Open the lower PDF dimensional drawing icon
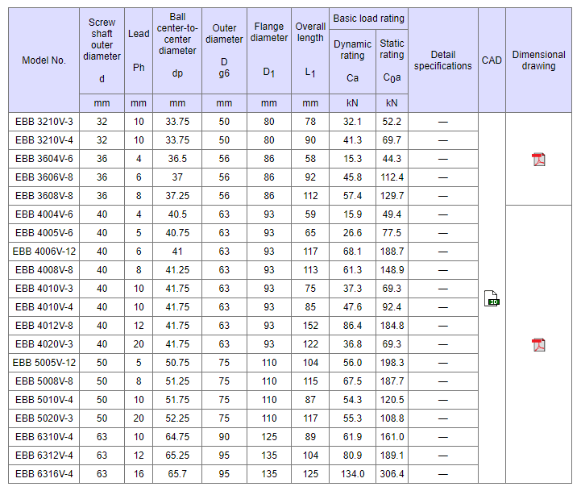Image resolution: width=581 pixels, height=491 pixels. [538, 344]
